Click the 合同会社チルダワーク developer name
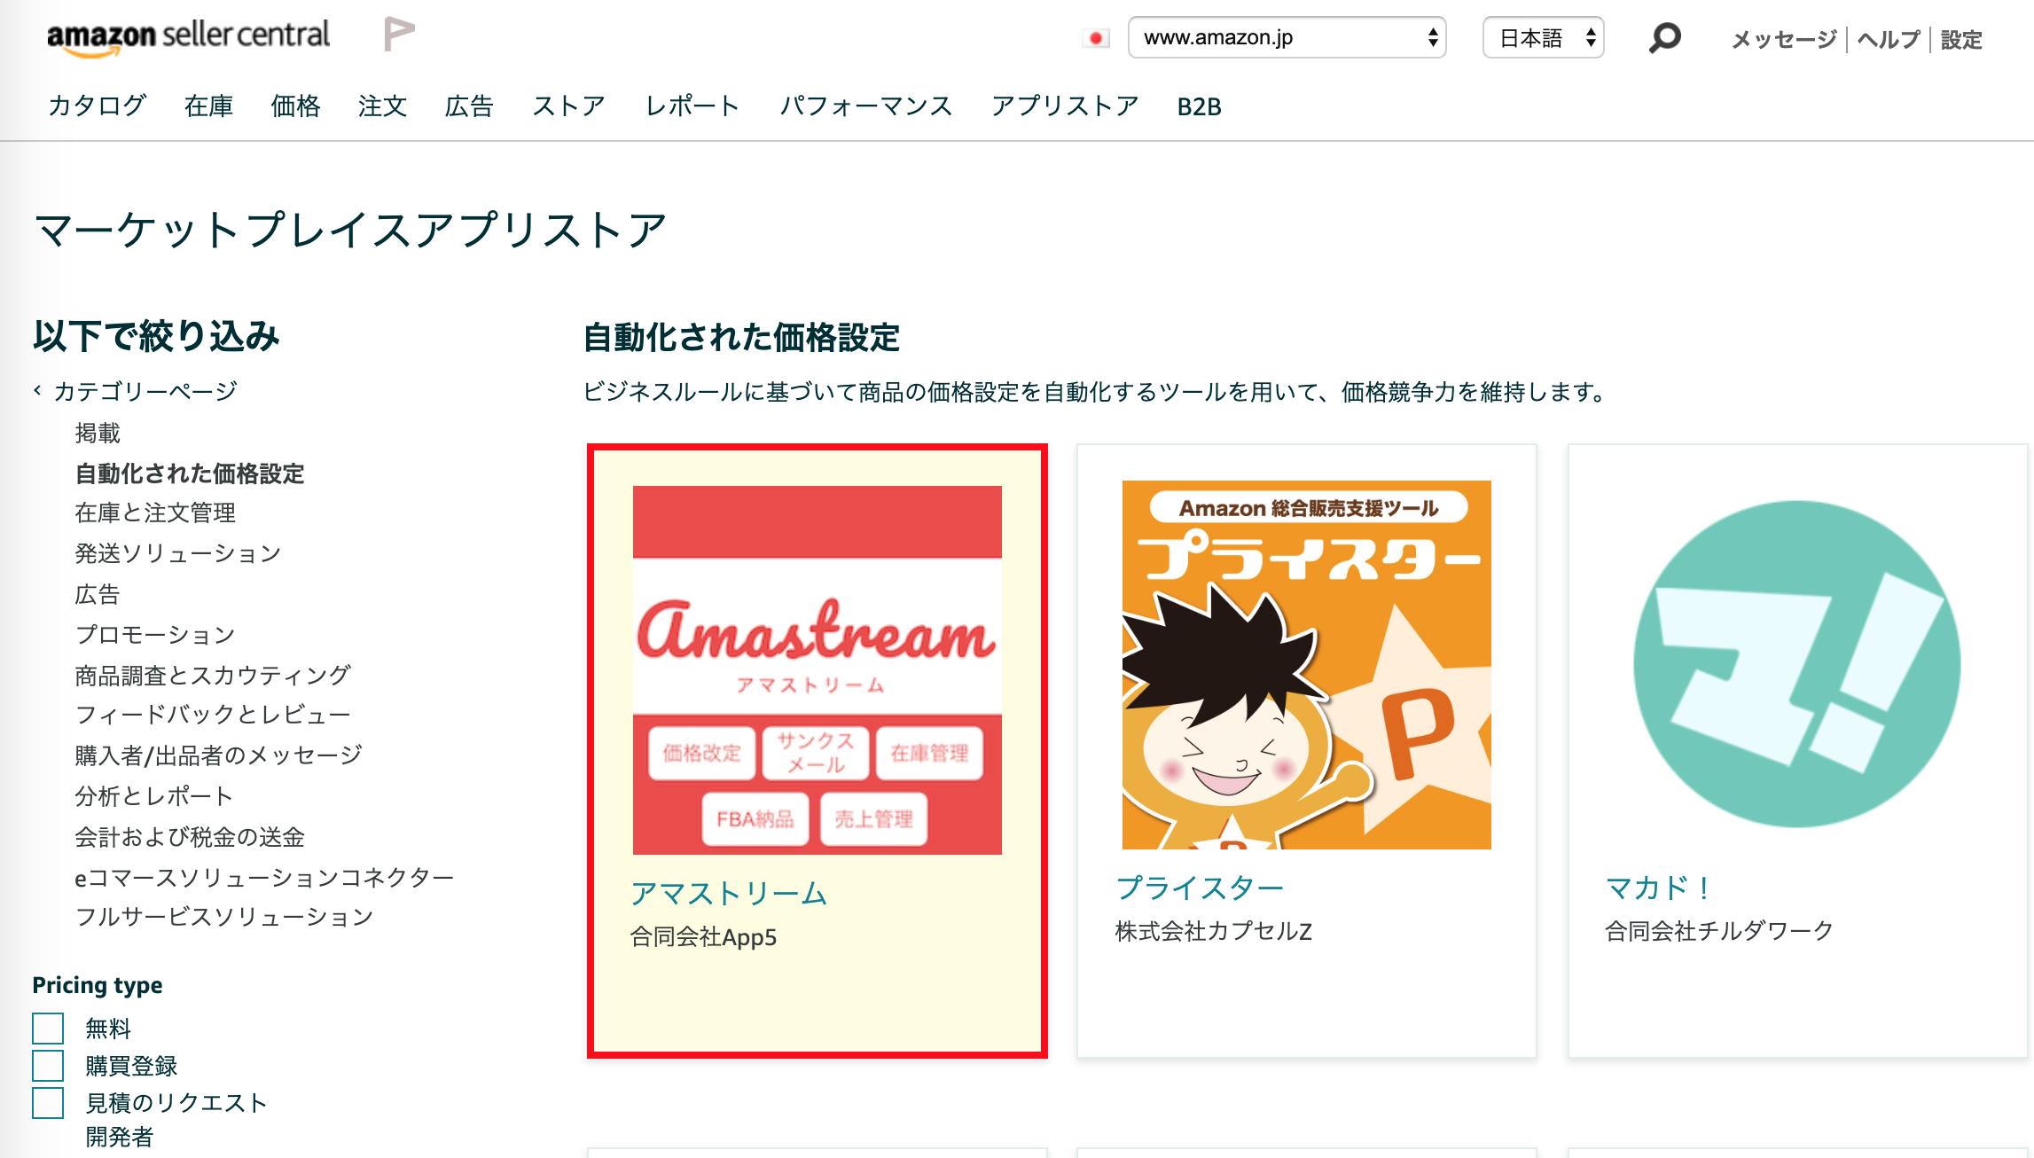Screen dimensions: 2034x1158 coord(1719,931)
